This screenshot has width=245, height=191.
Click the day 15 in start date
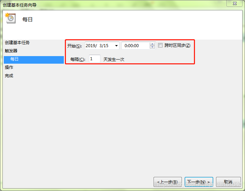[106, 46]
